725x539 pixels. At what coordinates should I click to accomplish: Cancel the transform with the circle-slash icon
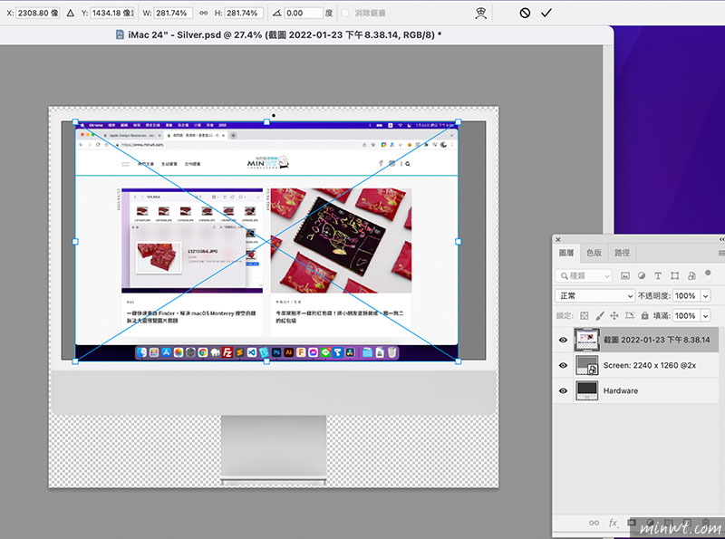pos(525,13)
